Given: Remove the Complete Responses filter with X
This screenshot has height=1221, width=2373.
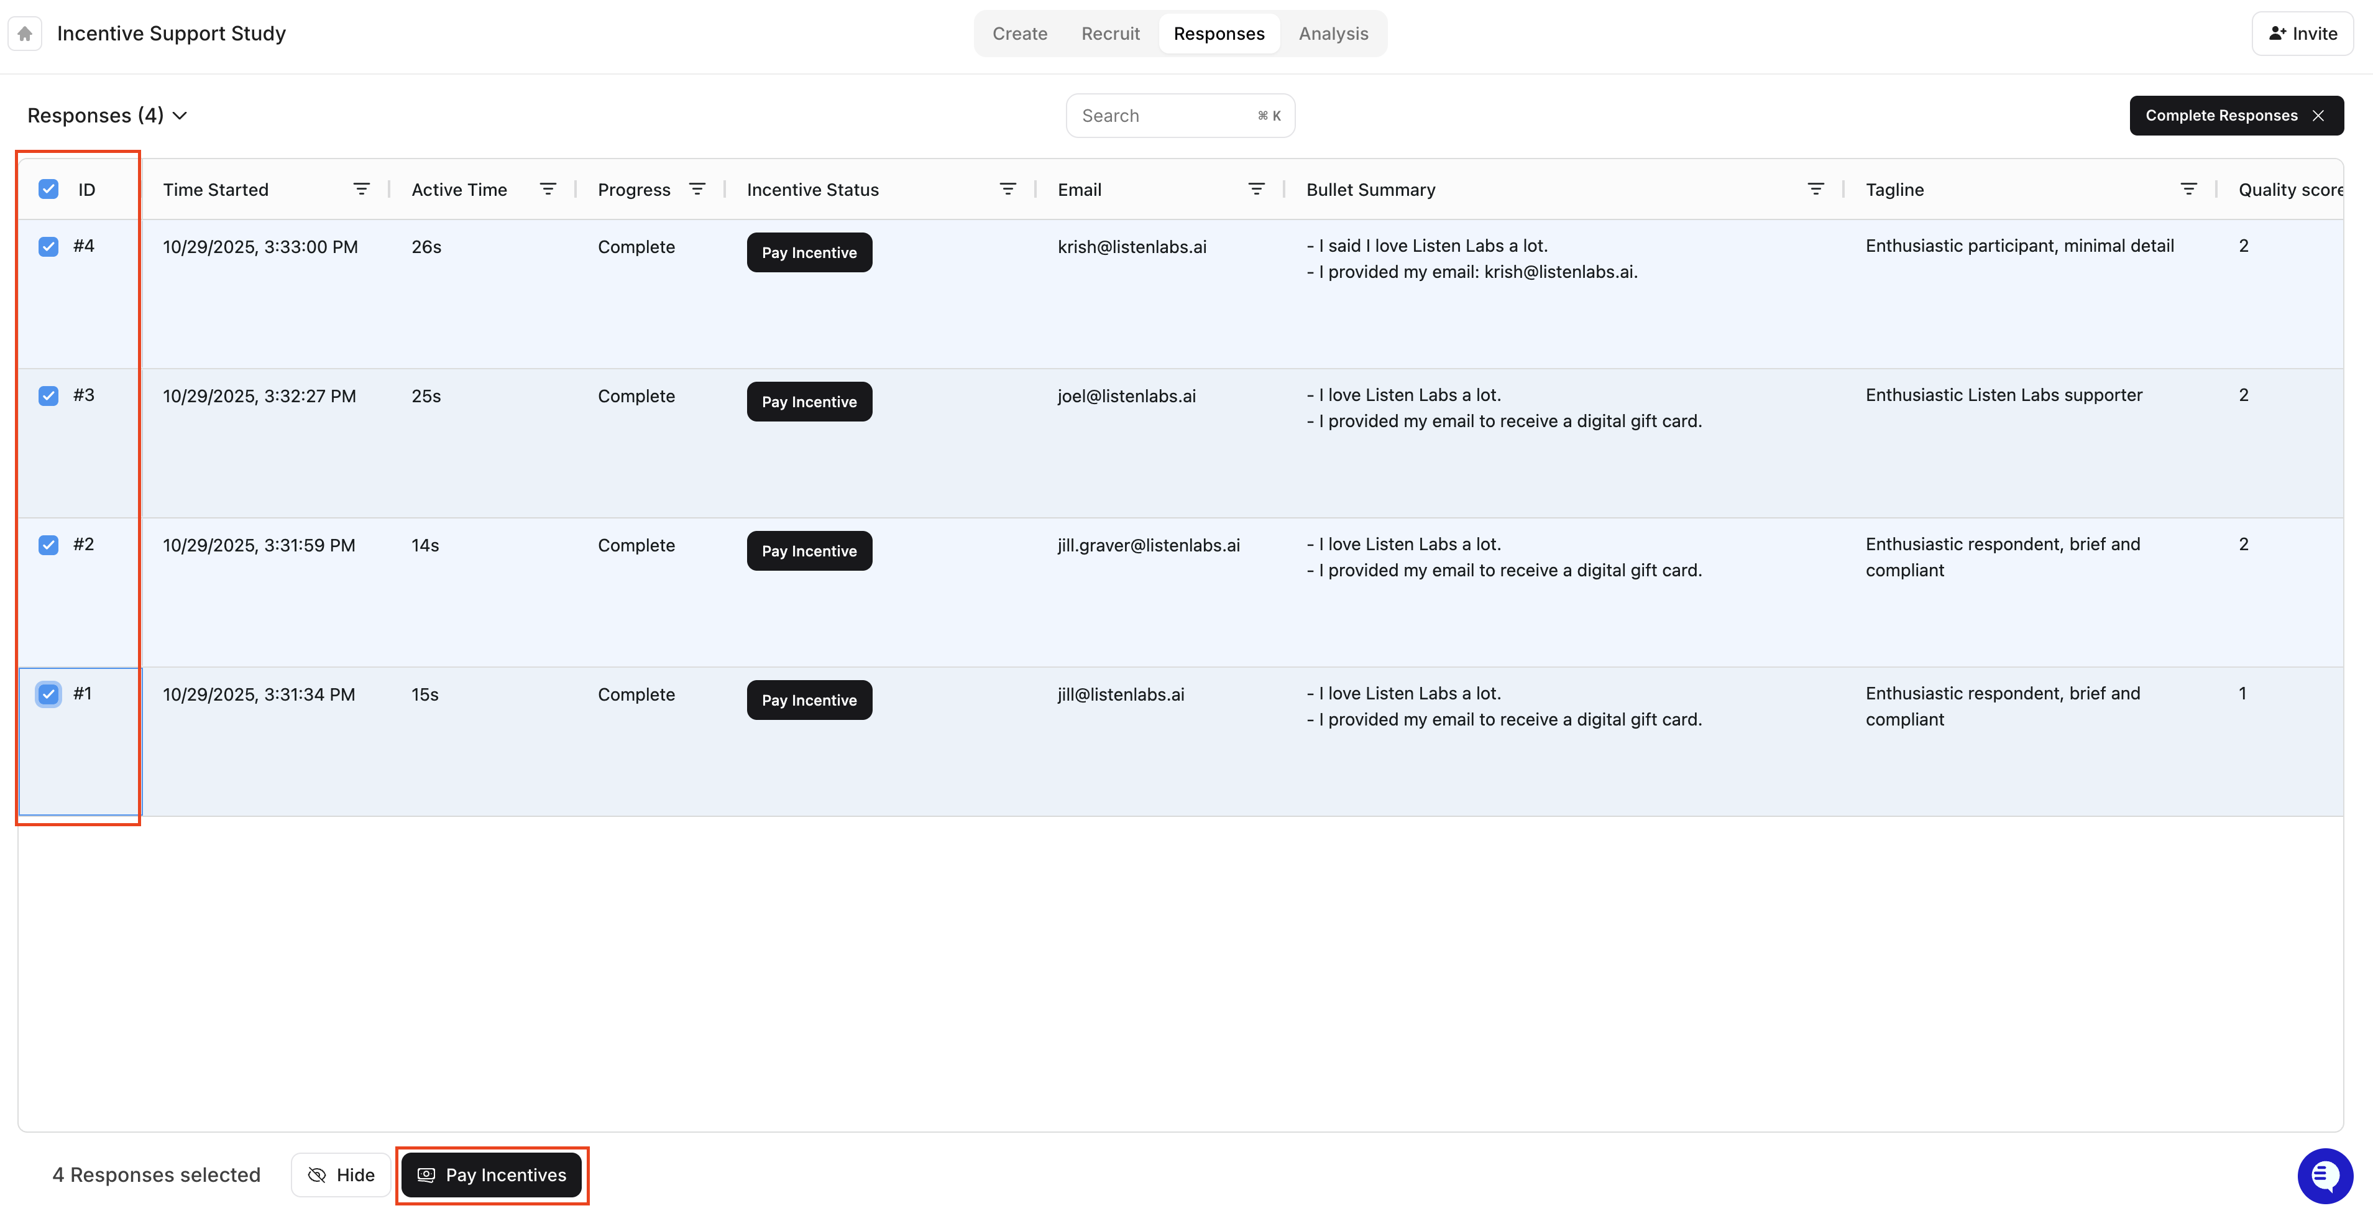Looking at the screenshot, I should 2319,115.
